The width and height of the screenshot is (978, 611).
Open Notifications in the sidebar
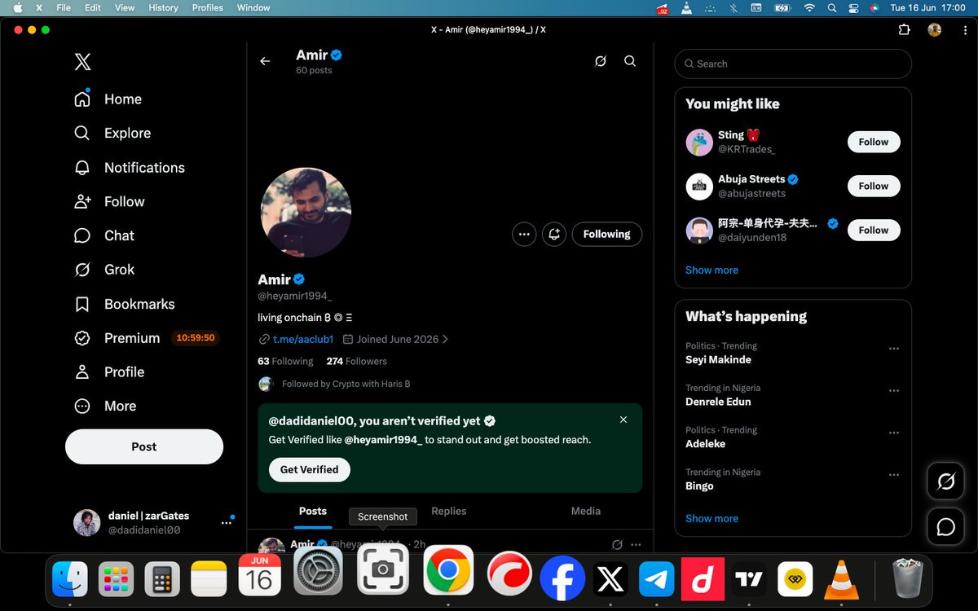point(130,168)
